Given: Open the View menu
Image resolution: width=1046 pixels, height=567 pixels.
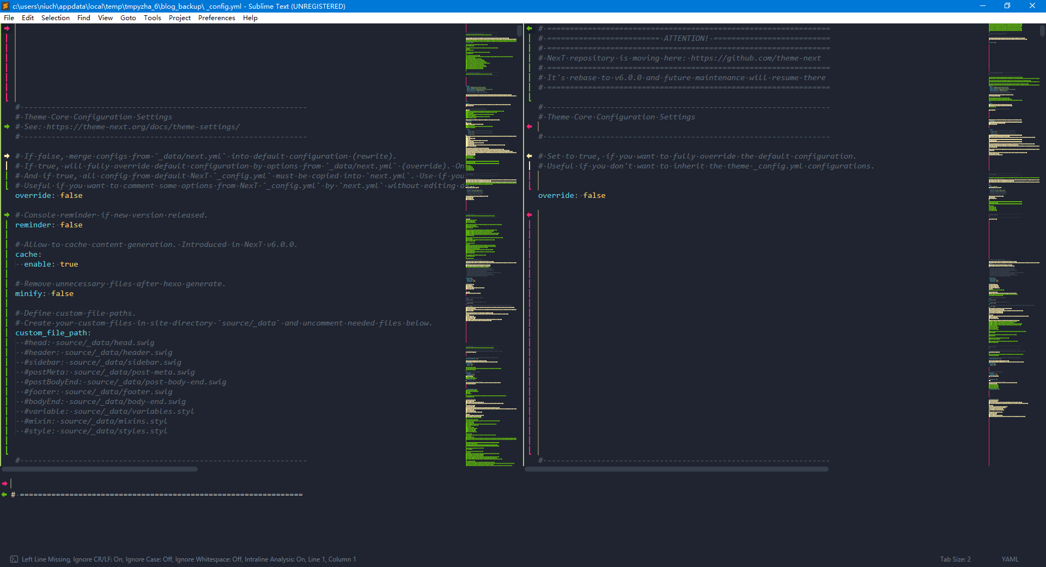Looking at the screenshot, I should (105, 17).
